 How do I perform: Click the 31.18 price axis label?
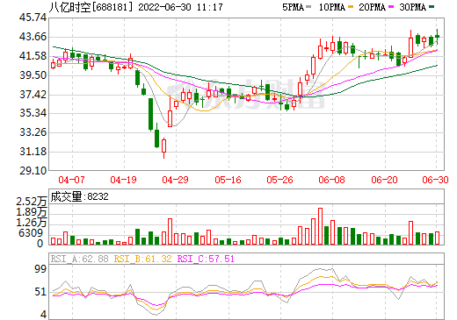click(33, 152)
